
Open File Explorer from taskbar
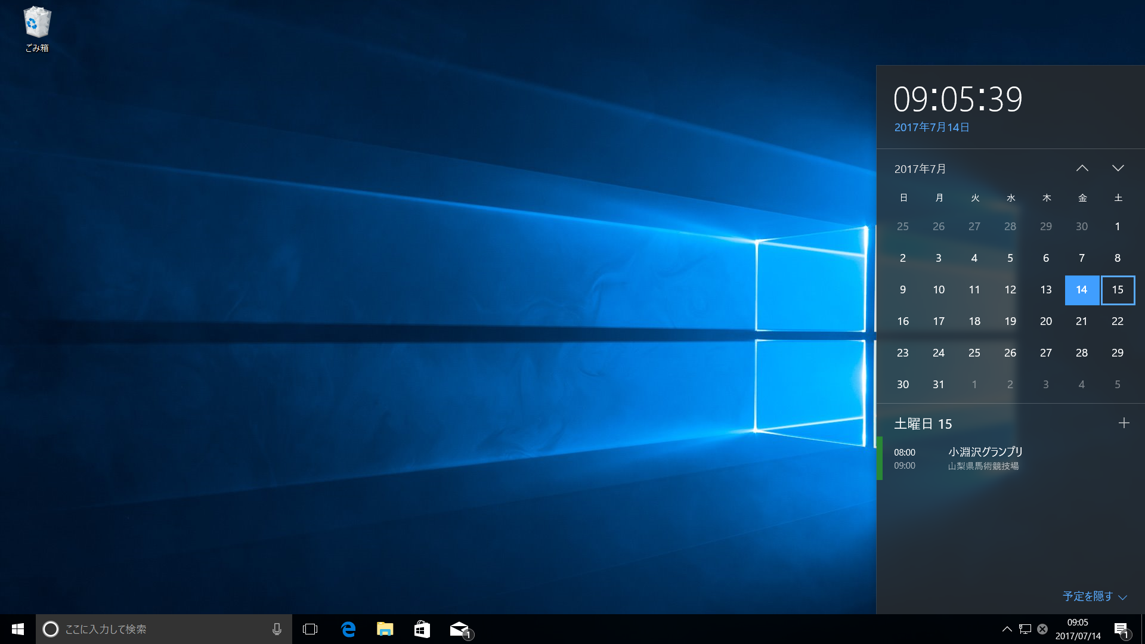[x=385, y=629]
